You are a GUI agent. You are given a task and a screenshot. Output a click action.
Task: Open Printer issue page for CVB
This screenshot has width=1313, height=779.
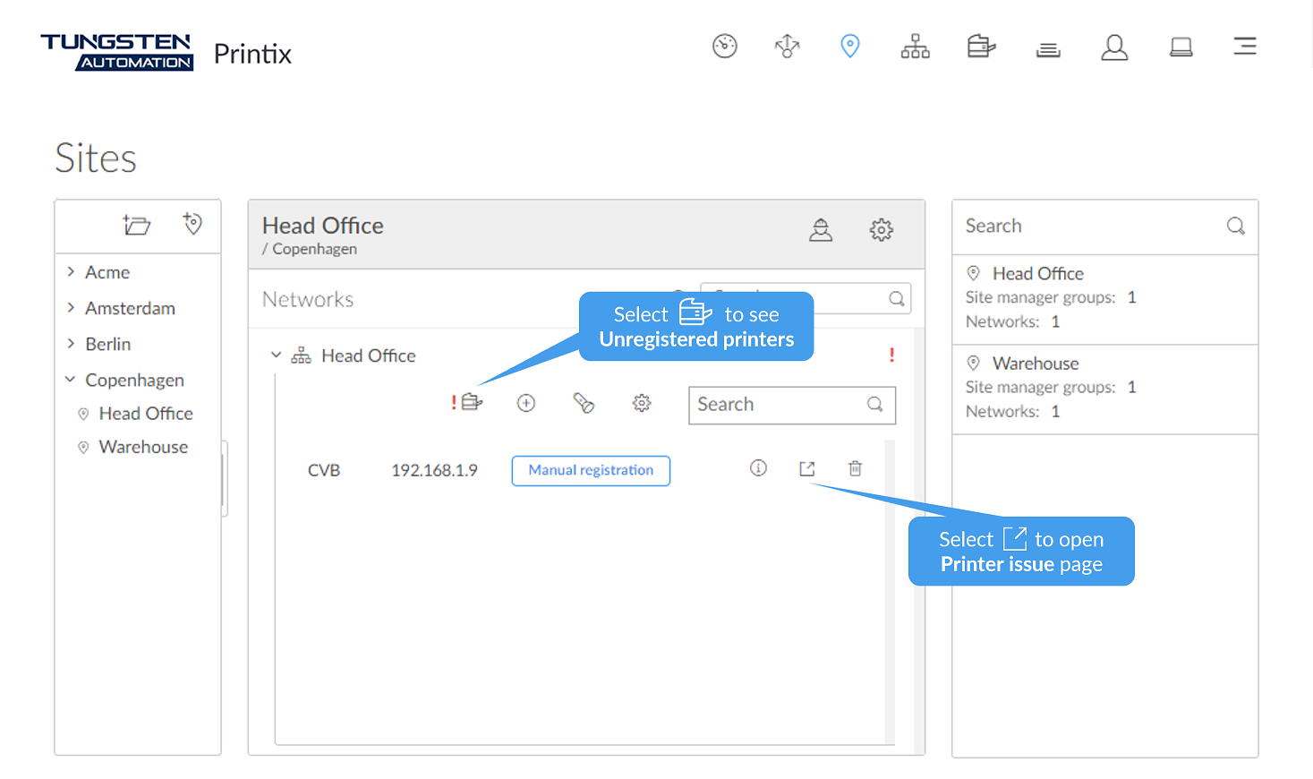[806, 468]
